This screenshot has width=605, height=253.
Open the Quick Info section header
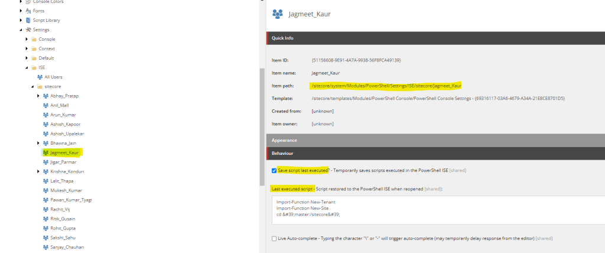tap(282, 38)
